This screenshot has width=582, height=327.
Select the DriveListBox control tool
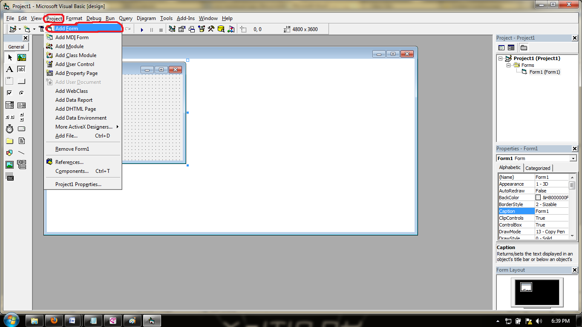tap(22, 129)
